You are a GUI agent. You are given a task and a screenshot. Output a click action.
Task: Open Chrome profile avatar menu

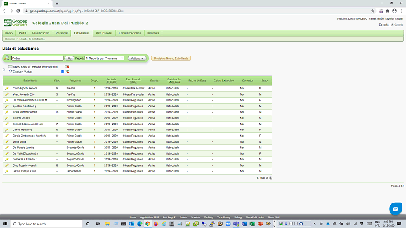coord(395,11)
